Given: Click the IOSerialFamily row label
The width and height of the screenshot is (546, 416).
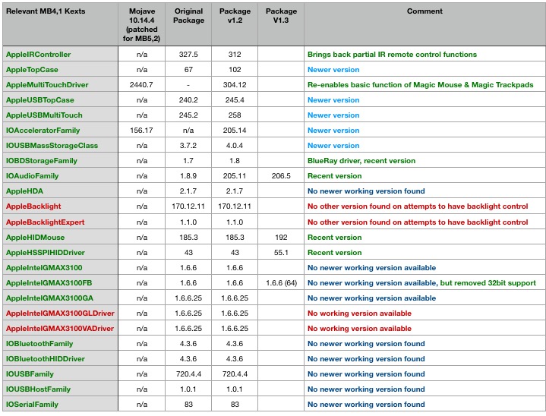Looking at the screenshot, I should tap(32, 405).
